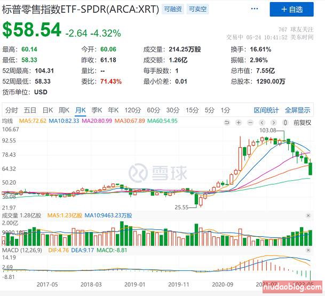
Task: Switch to the 季K chart tab
Action: pyautogui.click(x=97, y=110)
